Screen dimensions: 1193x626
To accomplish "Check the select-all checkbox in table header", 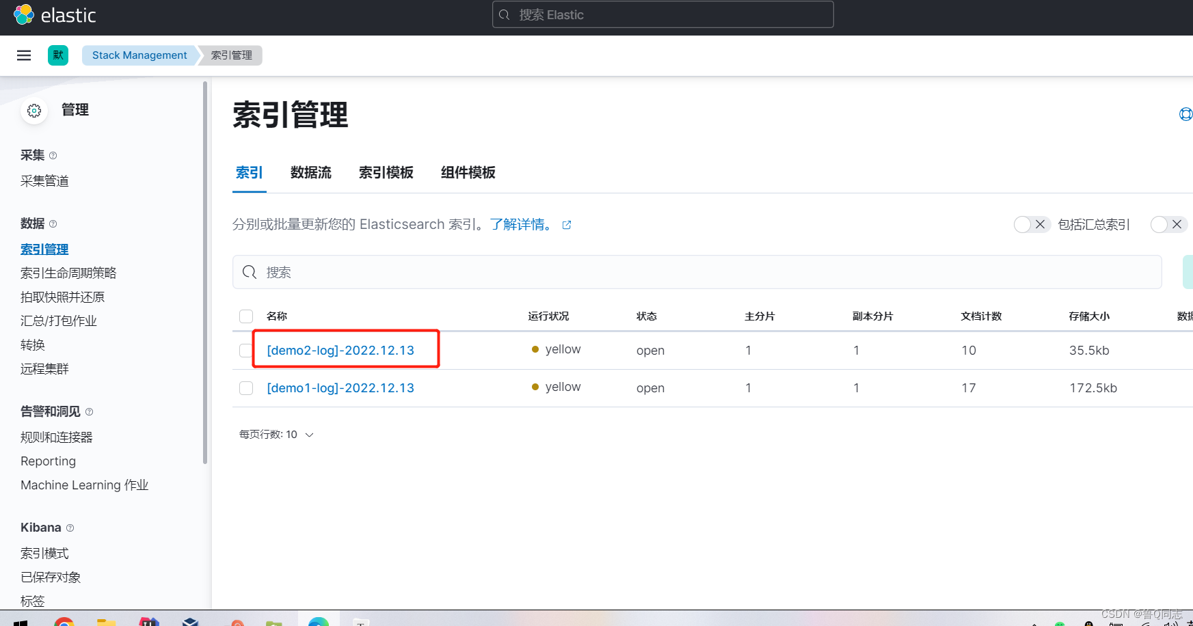I will click(x=246, y=316).
